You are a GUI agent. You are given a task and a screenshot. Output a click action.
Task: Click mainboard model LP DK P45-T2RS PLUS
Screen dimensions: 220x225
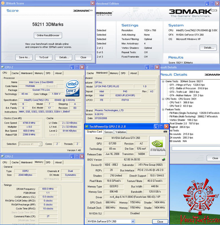114,86
